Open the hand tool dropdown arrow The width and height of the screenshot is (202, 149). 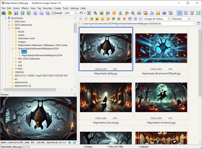coord(85,13)
